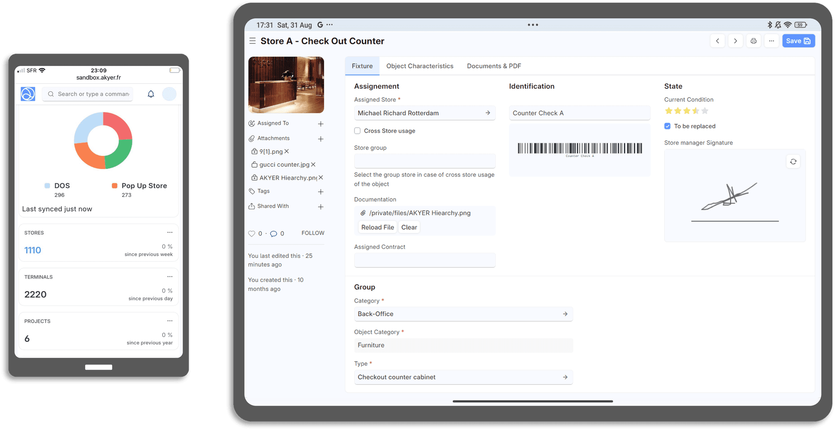Toggle Pop Up Store legend swatch

point(114,185)
